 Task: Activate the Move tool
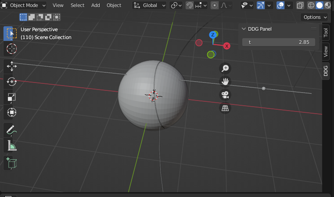click(x=12, y=67)
